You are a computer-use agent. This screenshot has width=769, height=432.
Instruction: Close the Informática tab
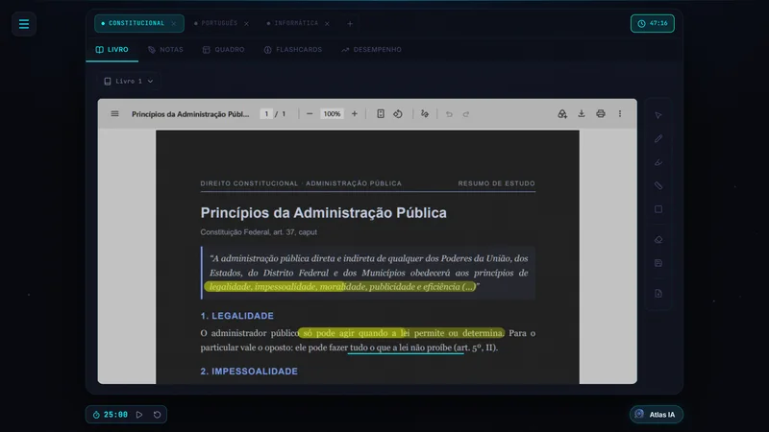(327, 23)
